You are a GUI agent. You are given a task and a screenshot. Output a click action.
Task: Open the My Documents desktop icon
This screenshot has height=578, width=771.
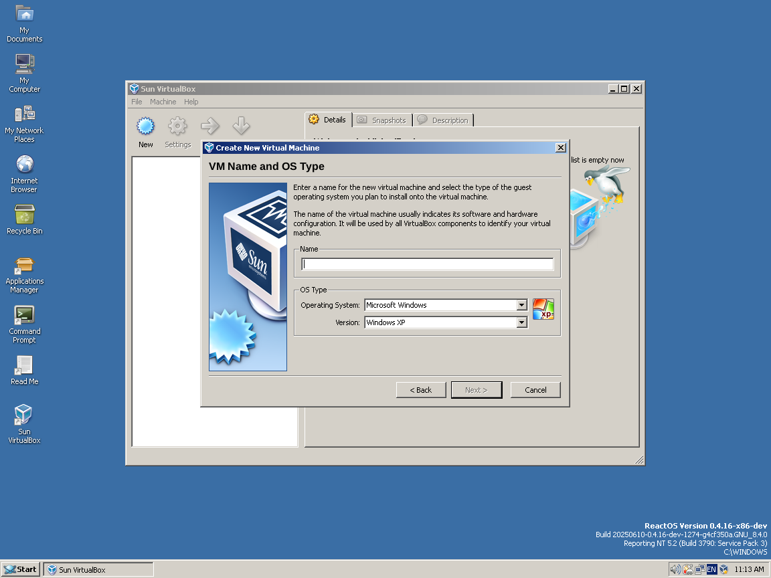(25, 23)
